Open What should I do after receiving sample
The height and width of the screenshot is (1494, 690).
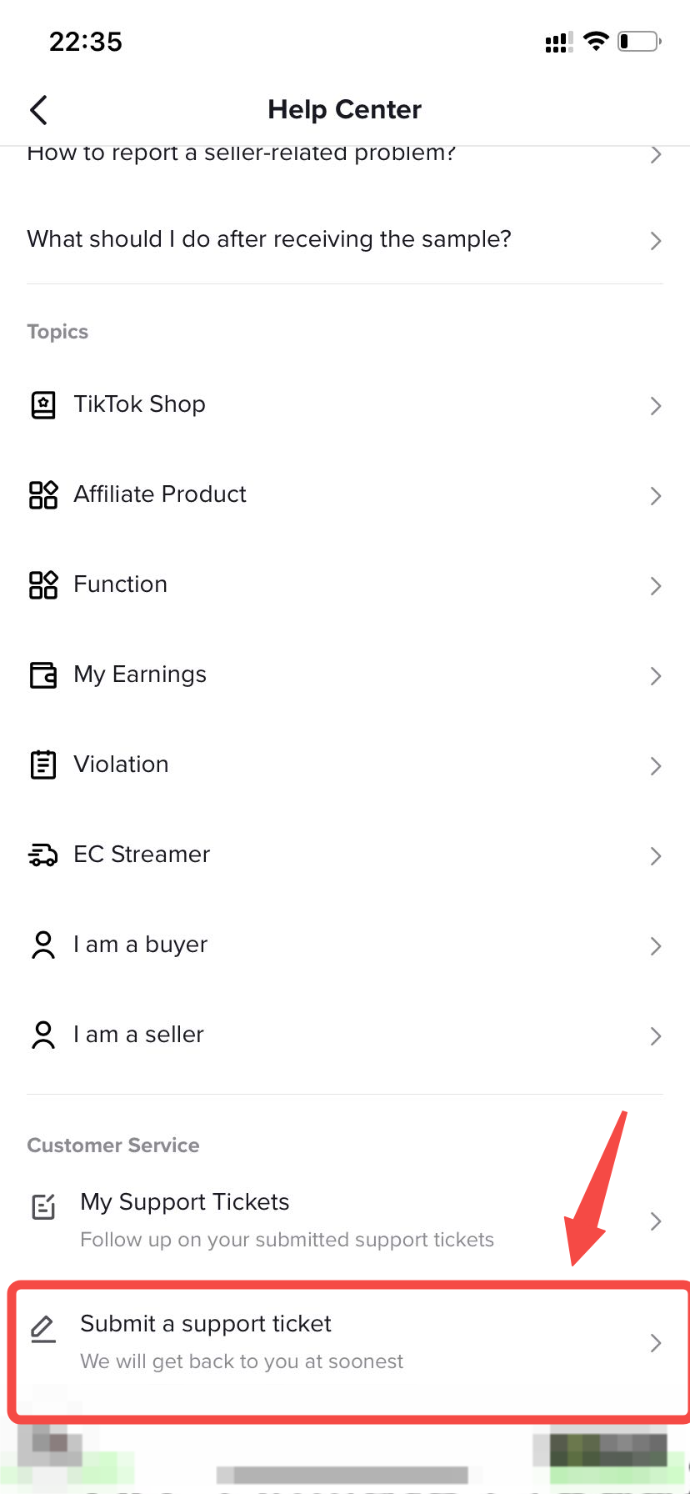269,239
